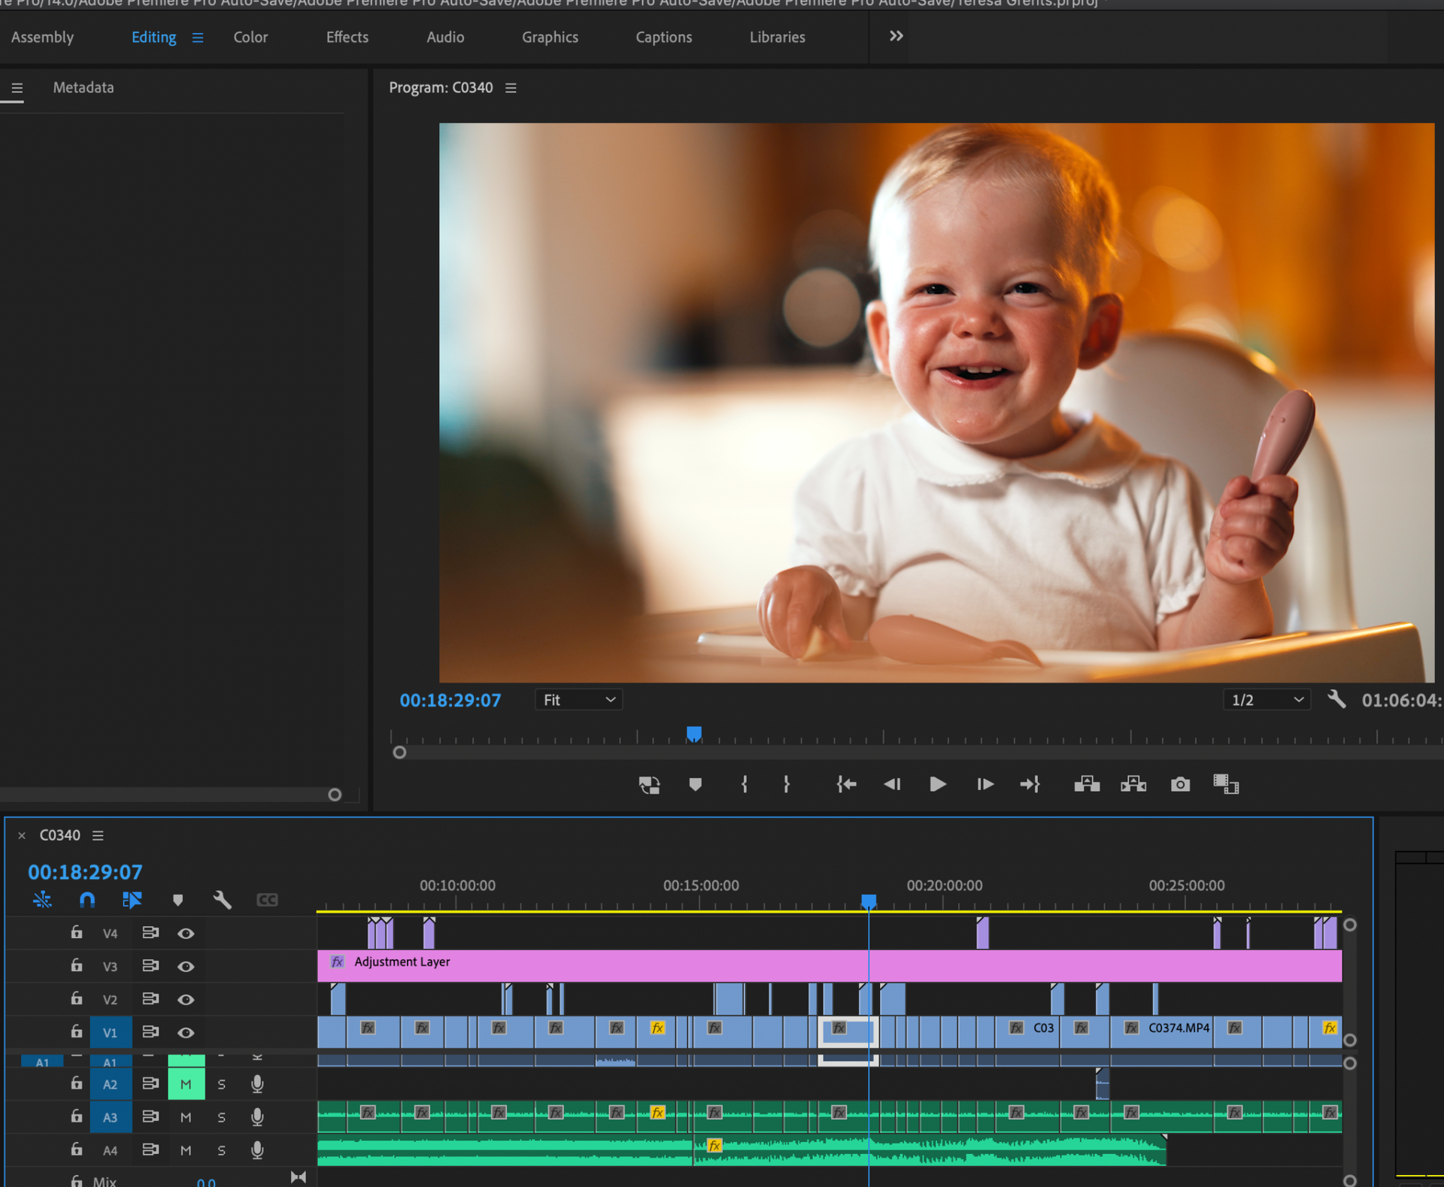Toggle visibility eye icon on V3 layer
This screenshot has width=1444, height=1187.
click(186, 965)
